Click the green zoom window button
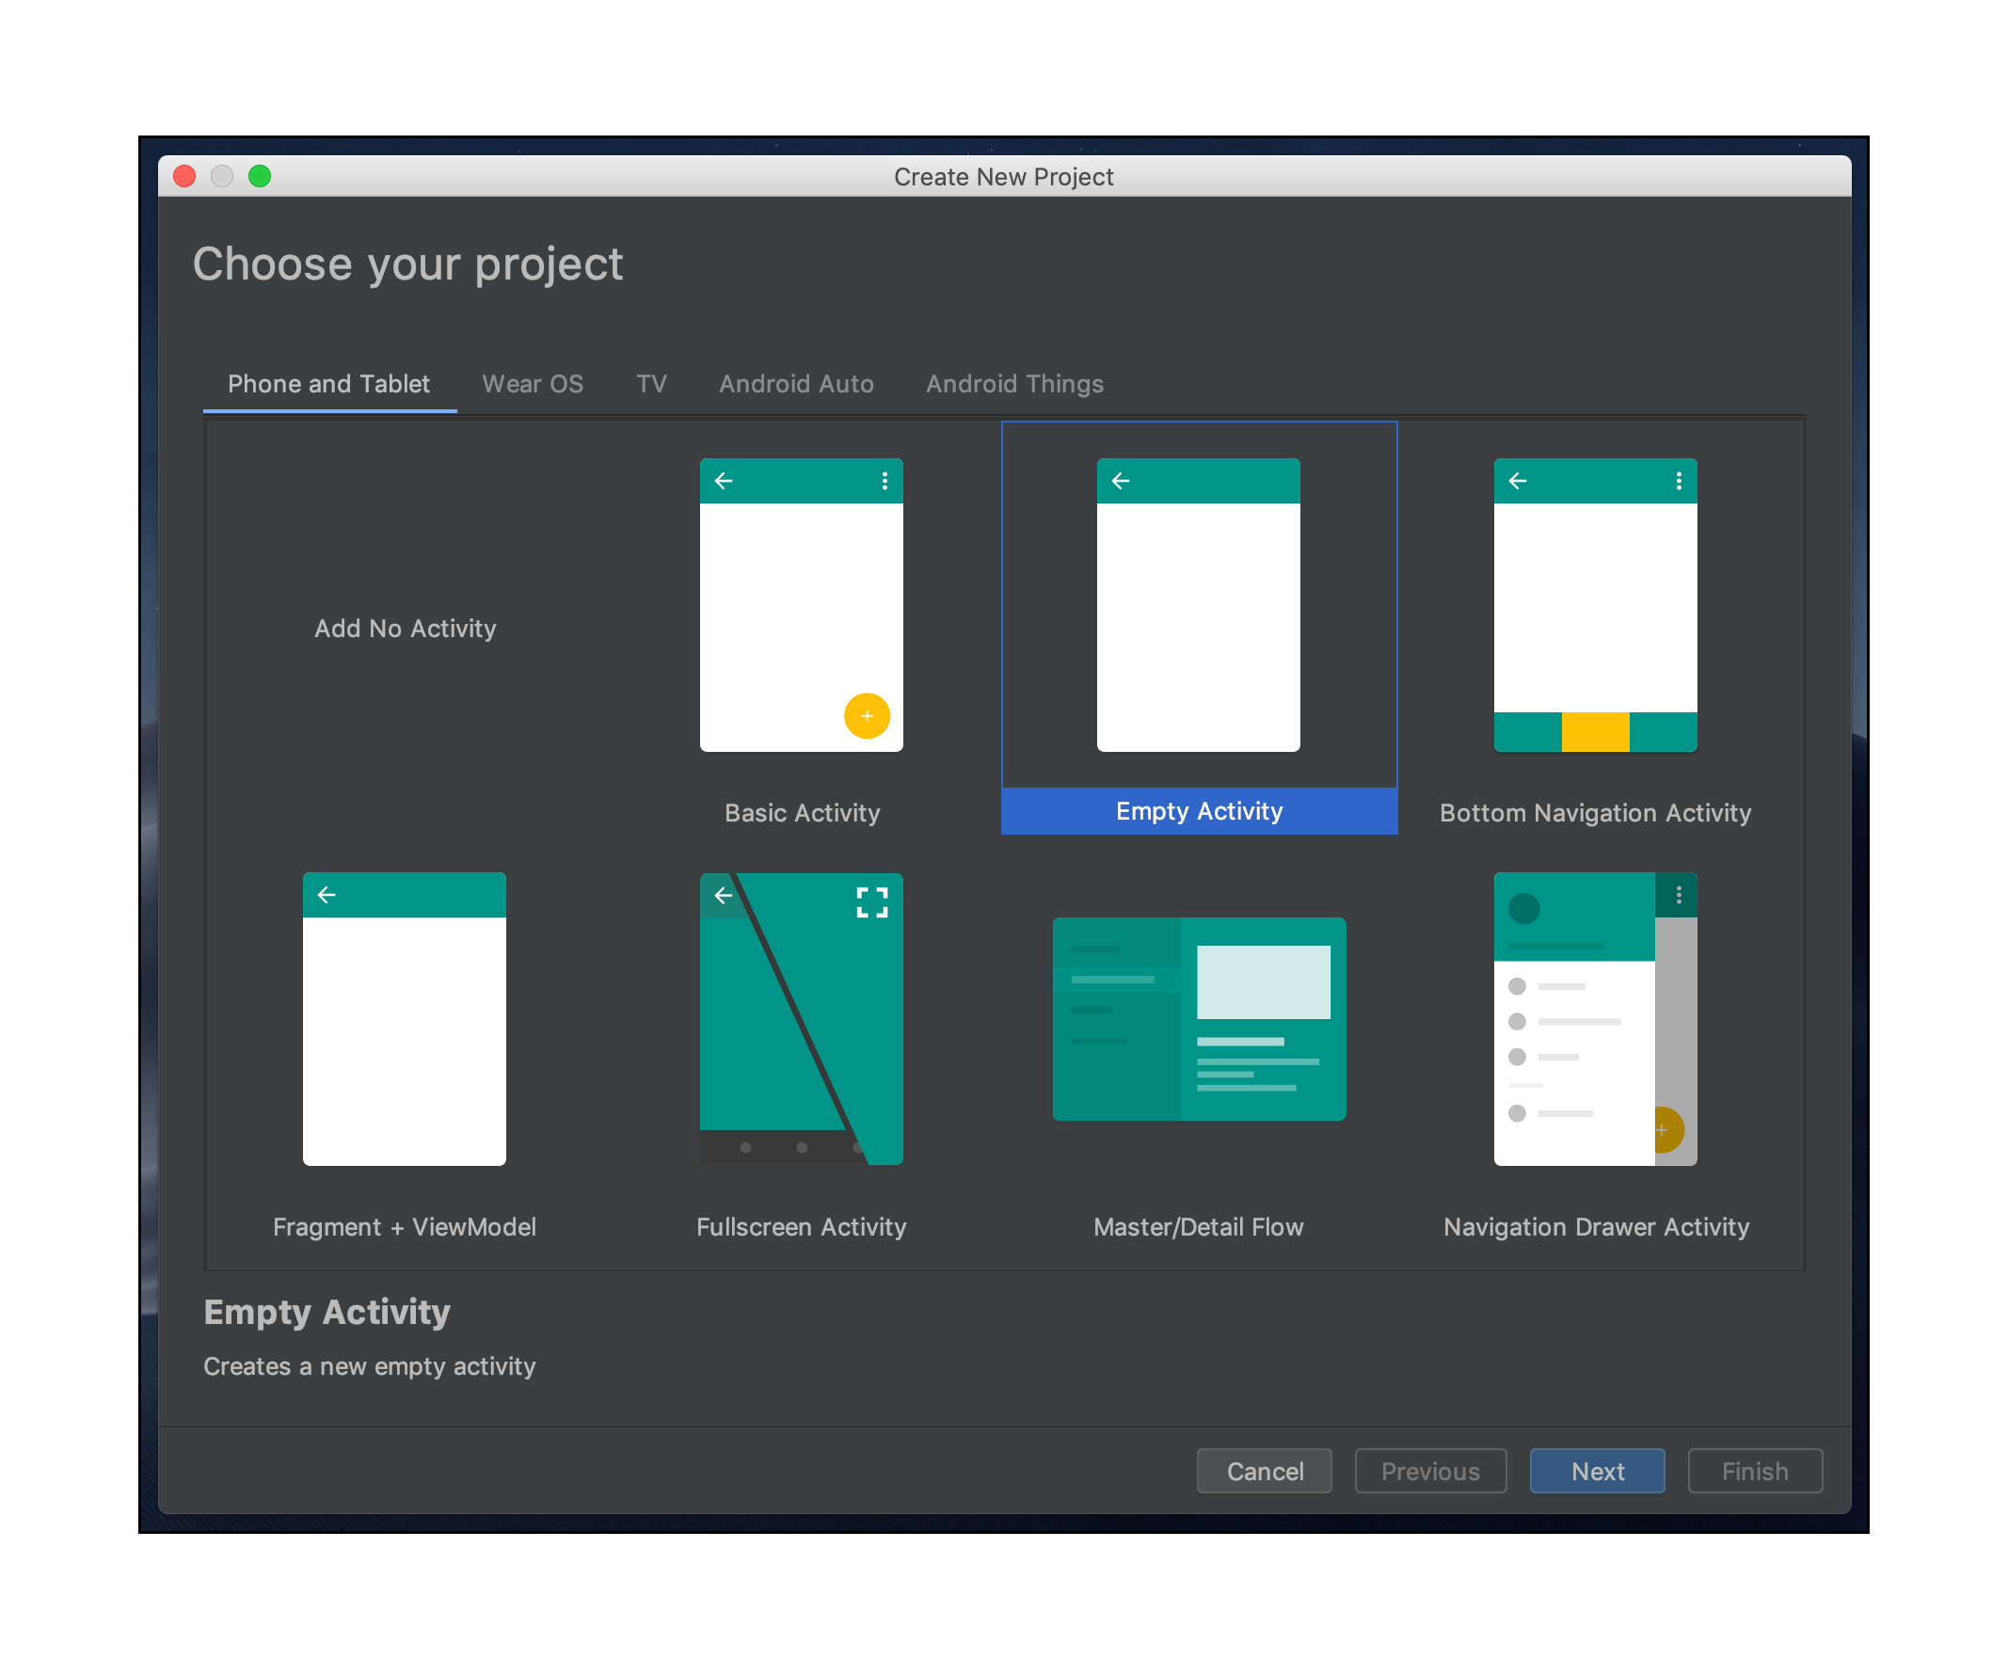 click(259, 176)
